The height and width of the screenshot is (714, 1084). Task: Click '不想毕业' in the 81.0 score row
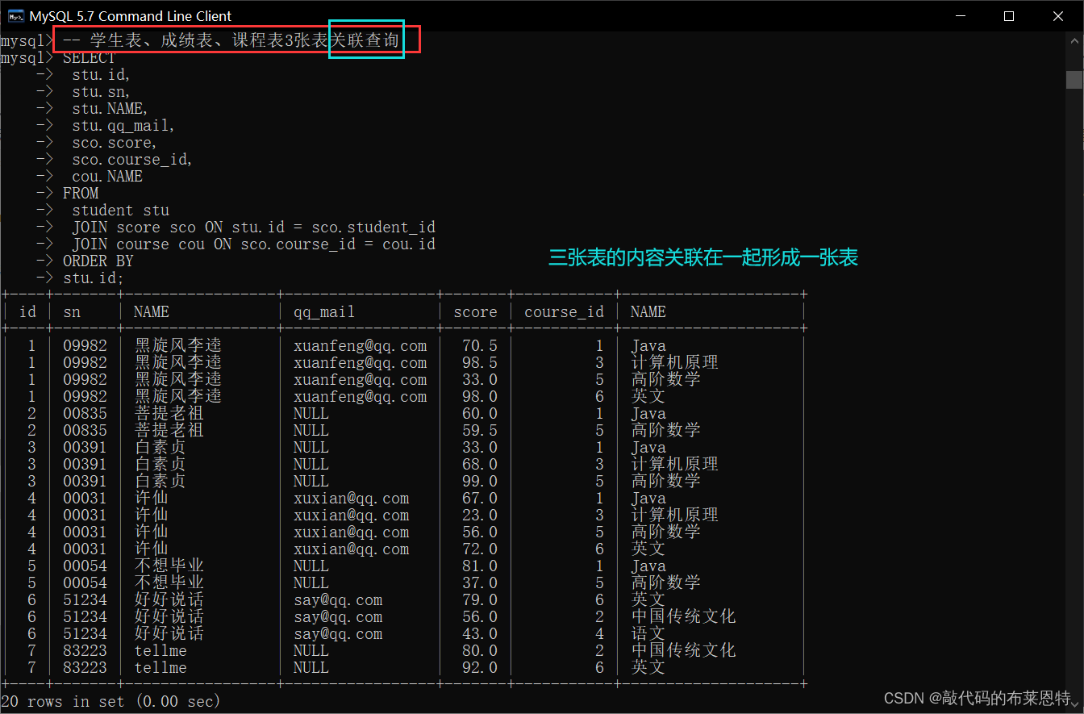(x=169, y=566)
